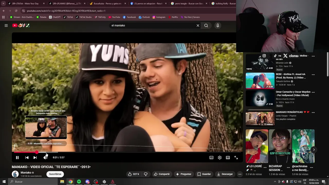Run search with magnifier button
Screen dimensions: 329x185
[x=206, y=25]
